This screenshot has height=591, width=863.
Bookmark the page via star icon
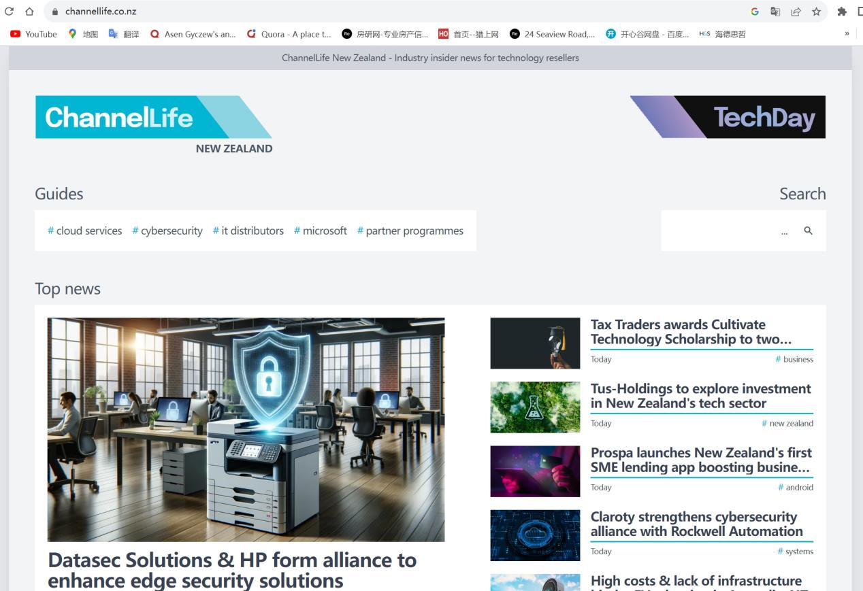[x=815, y=11]
